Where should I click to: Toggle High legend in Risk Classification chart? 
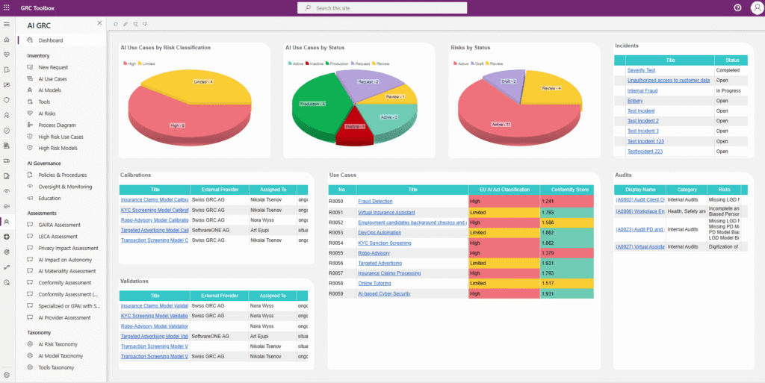[130, 63]
